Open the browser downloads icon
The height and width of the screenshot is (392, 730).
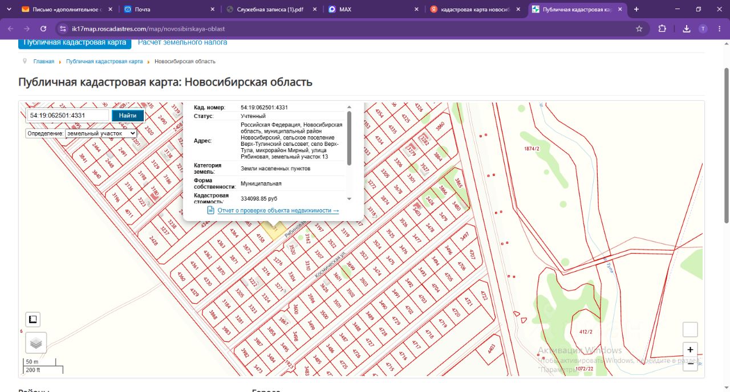[x=687, y=28]
